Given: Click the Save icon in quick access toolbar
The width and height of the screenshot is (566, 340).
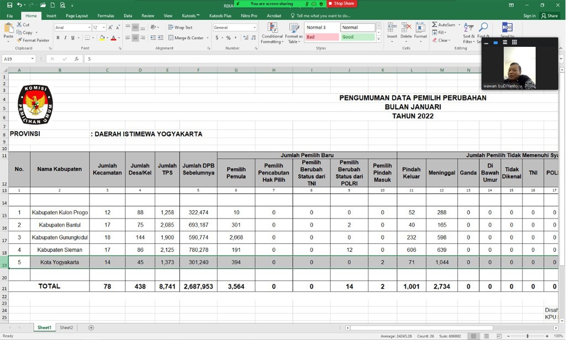Looking at the screenshot, I should click(9, 4).
